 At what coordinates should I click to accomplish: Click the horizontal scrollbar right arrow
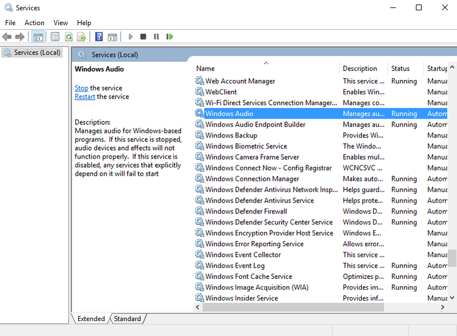point(442,307)
